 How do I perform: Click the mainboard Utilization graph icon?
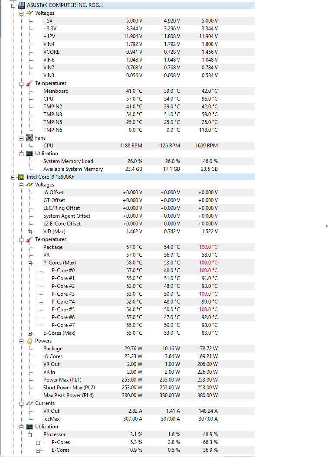(30, 153)
